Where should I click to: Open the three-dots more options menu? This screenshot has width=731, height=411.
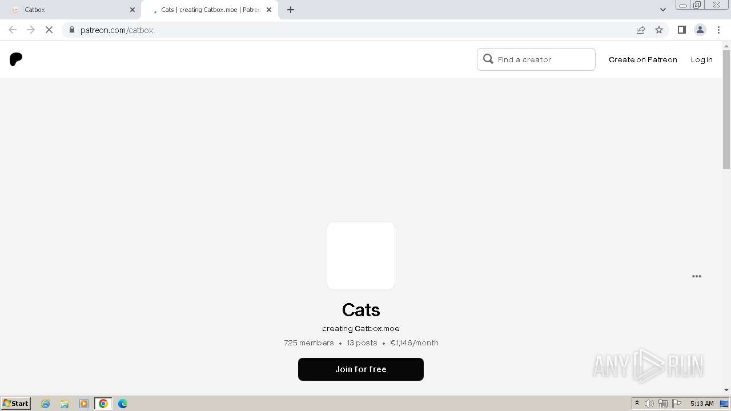pyautogui.click(x=697, y=276)
